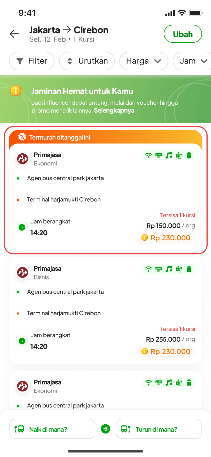
Task: Tap the luggage icon on first Primajasa card
Action: [x=189, y=155]
